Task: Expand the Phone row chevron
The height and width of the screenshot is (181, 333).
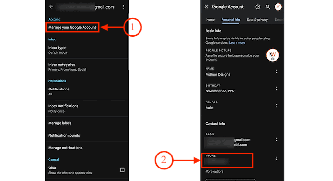Action: point(277,159)
